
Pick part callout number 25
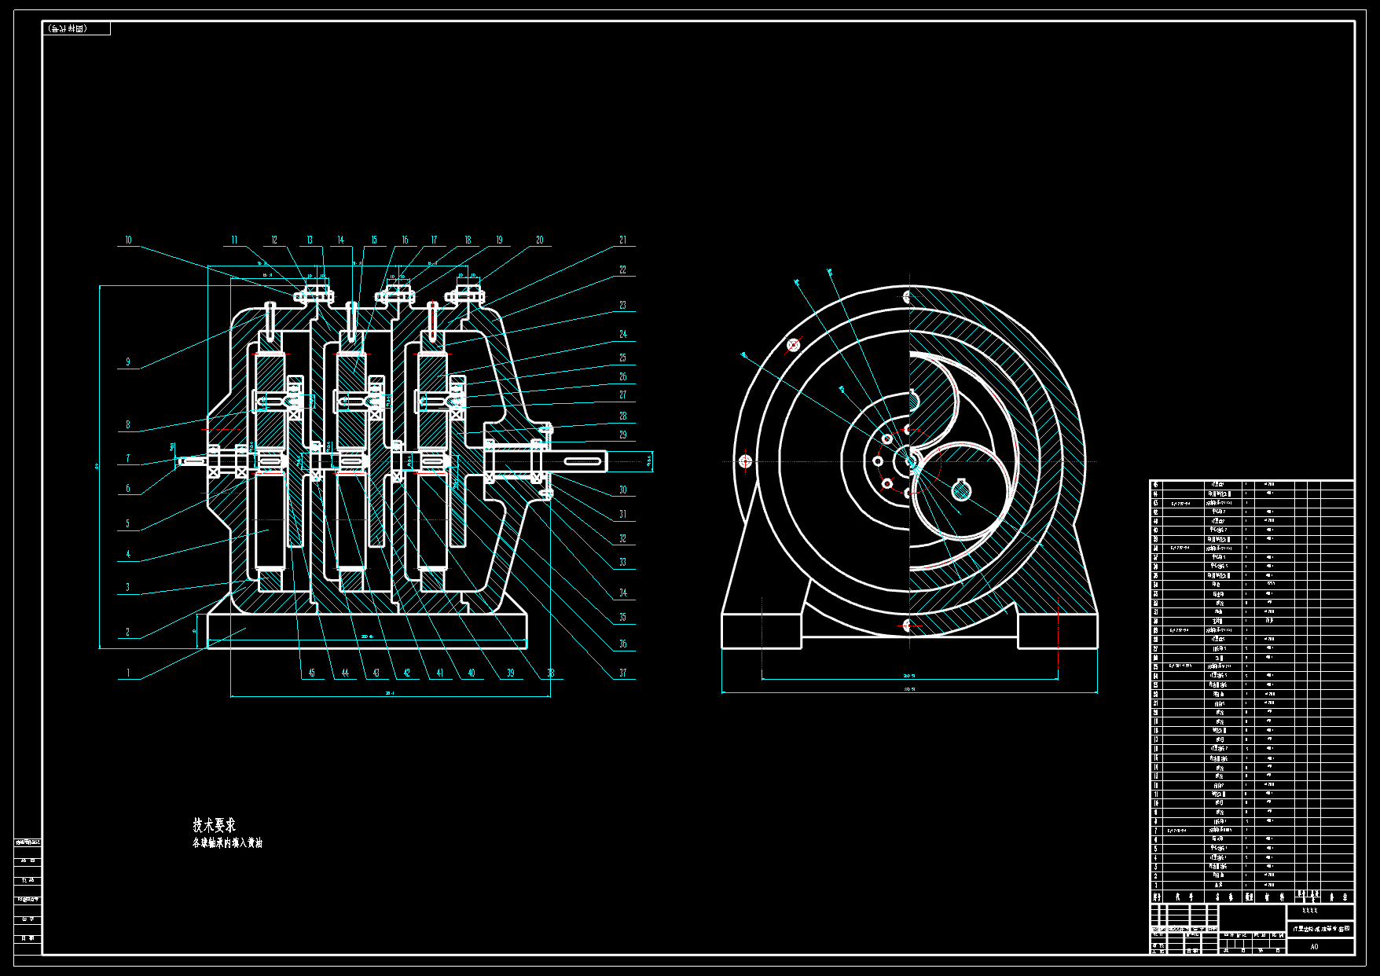pyautogui.click(x=623, y=358)
